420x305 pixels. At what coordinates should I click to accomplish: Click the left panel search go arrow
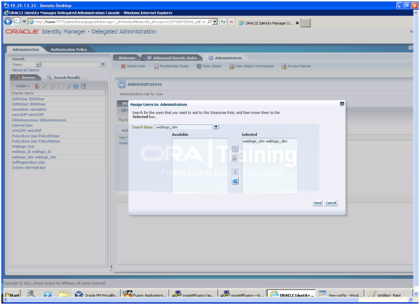point(103,64)
